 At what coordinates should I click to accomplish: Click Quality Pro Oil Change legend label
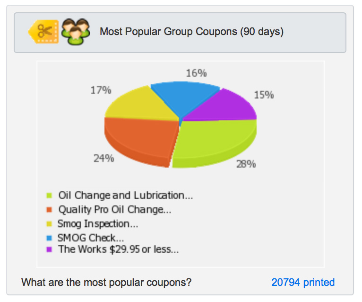click(115, 210)
